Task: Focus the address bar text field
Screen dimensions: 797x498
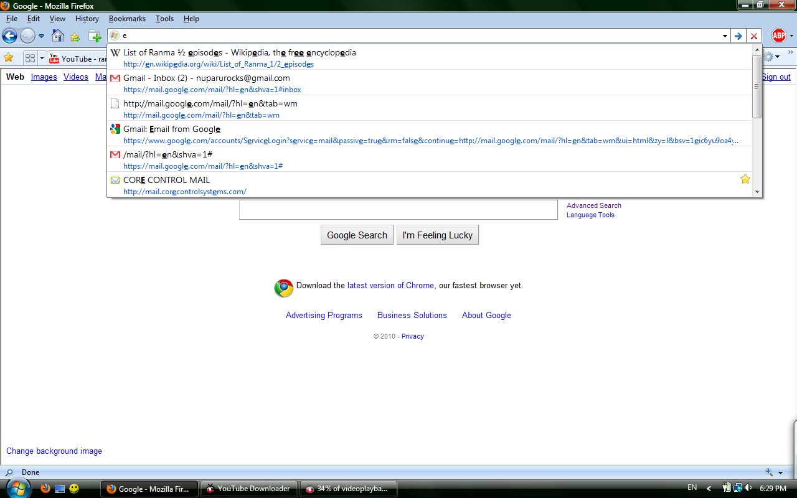Action: point(420,36)
